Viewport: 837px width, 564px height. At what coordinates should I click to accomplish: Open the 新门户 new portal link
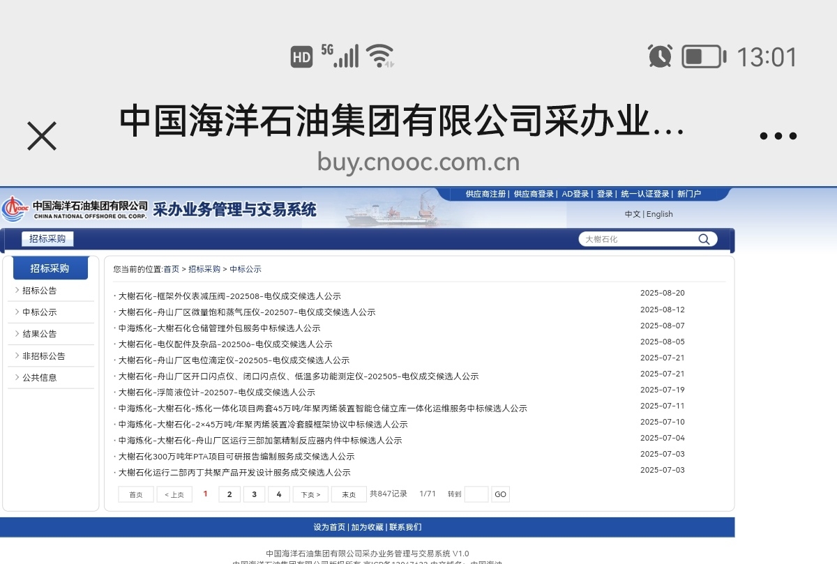689,194
